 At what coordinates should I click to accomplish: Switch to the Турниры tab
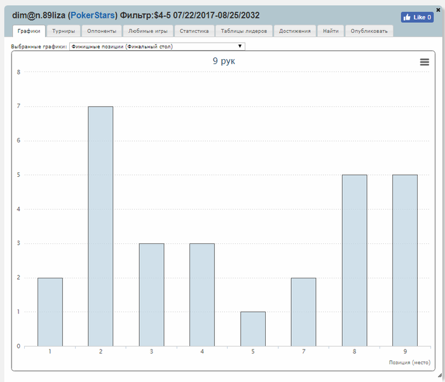pyautogui.click(x=64, y=31)
